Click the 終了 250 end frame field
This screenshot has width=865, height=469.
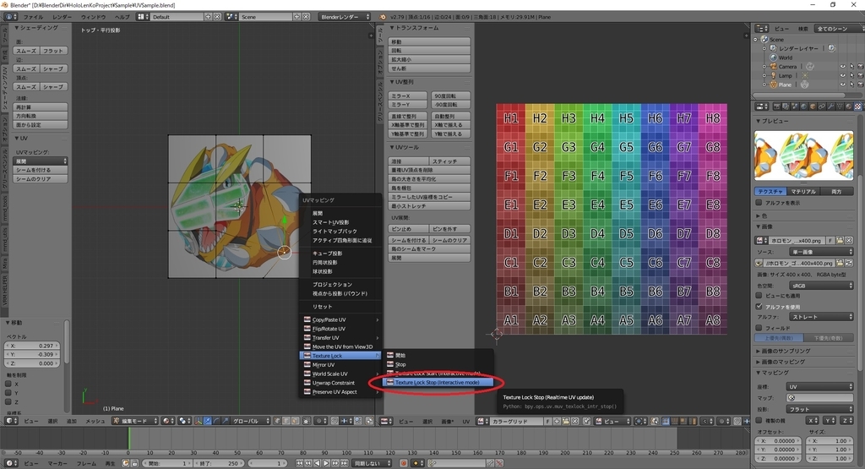click(219, 463)
